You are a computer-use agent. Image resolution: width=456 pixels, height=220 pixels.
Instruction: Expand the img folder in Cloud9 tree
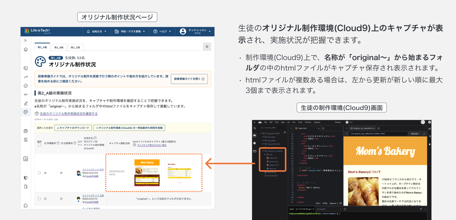(265, 154)
